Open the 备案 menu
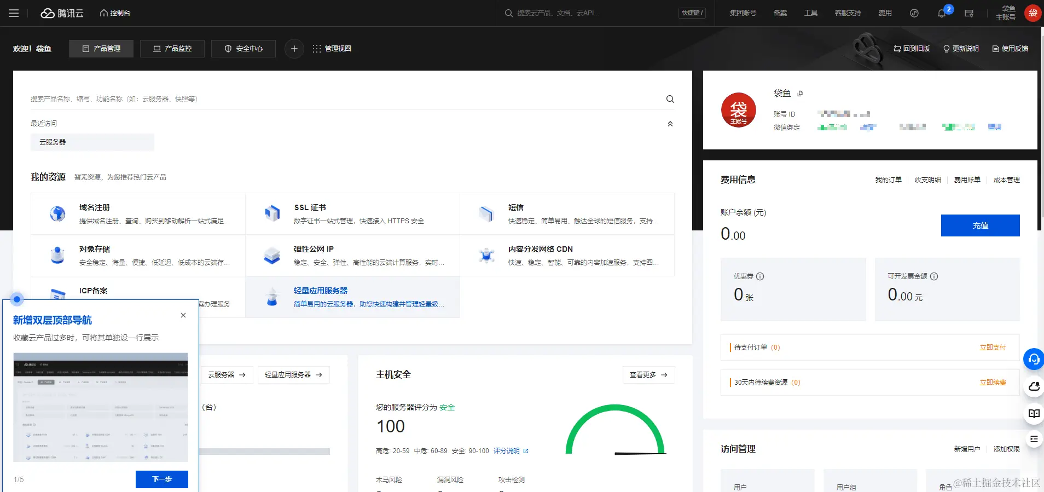This screenshot has height=492, width=1044. click(x=780, y=13)
